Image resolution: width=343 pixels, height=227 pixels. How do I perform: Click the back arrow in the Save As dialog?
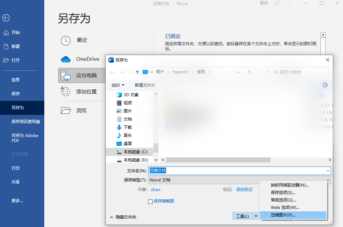click(112, 72)
